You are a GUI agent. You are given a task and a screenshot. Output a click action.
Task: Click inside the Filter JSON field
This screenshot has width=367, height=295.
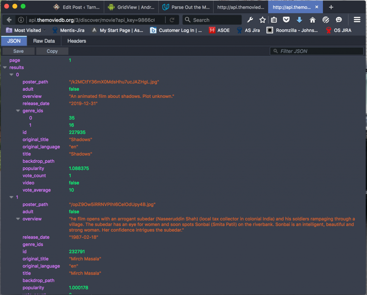[316, 51]
